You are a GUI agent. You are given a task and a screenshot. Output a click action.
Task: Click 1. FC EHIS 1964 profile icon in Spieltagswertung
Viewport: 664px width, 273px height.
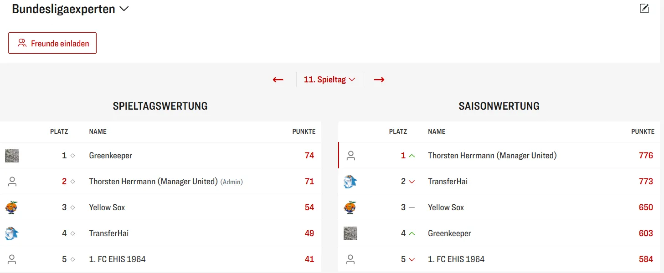(12, 259)
